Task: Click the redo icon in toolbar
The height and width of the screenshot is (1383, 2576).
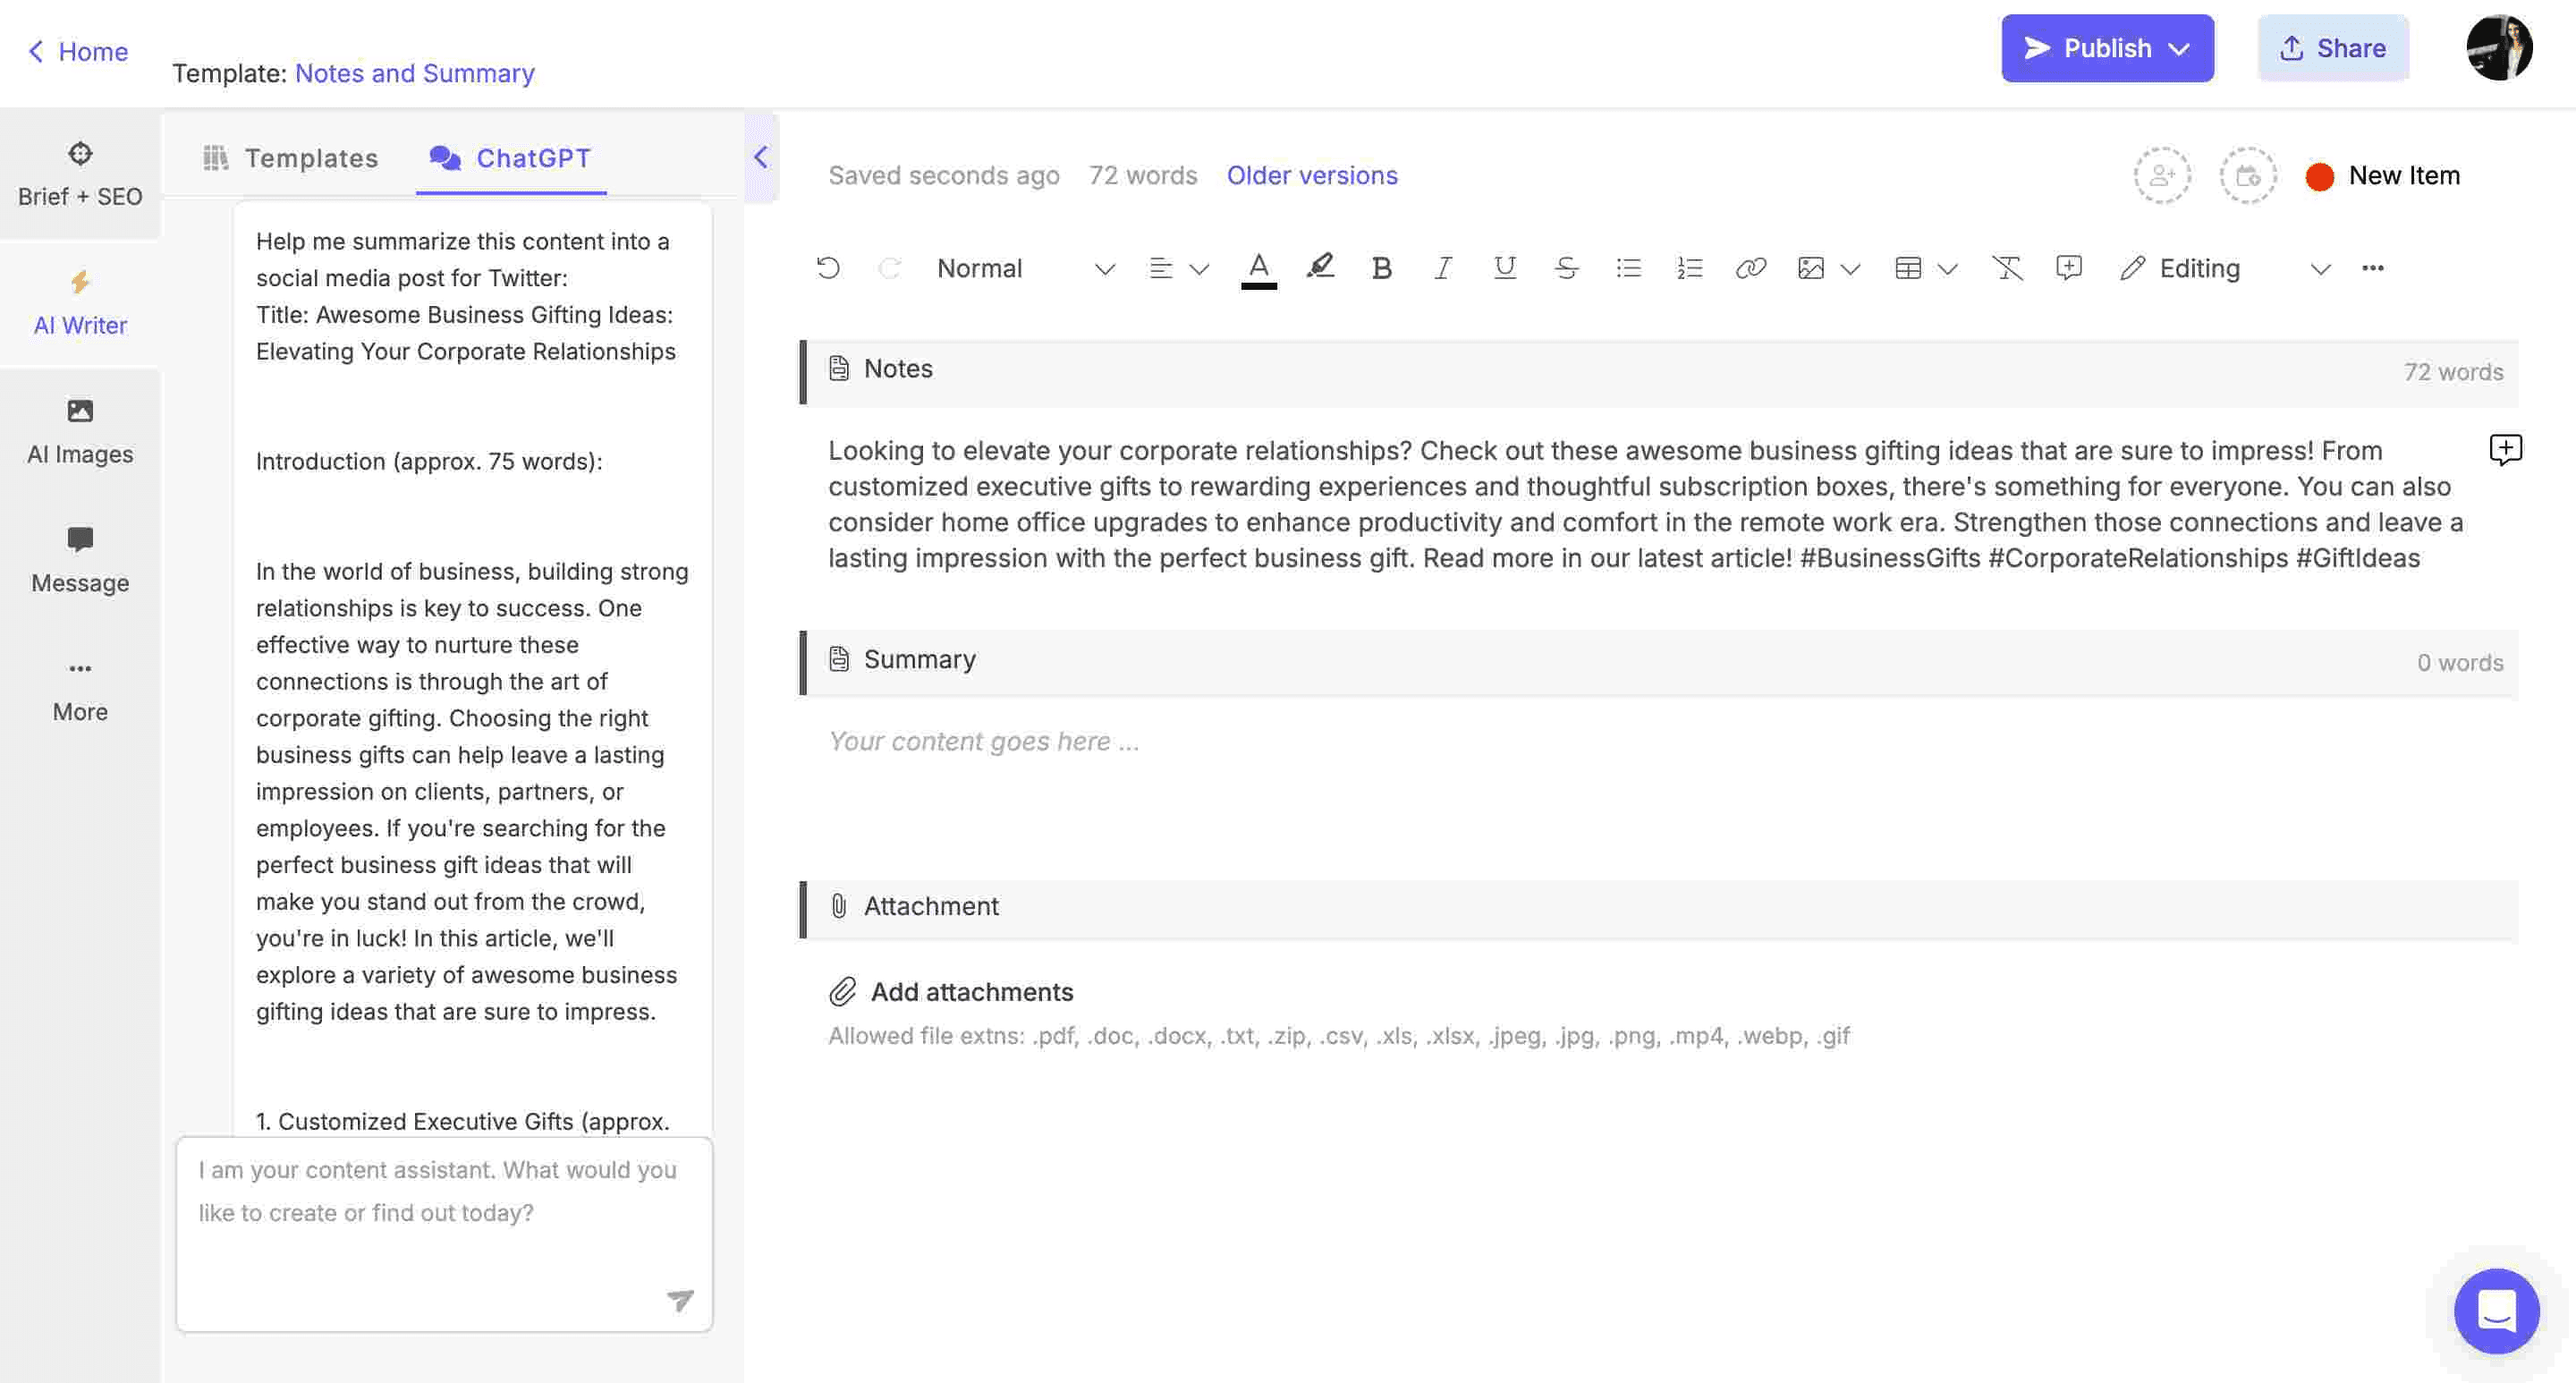Action: (x=889, y=268)
